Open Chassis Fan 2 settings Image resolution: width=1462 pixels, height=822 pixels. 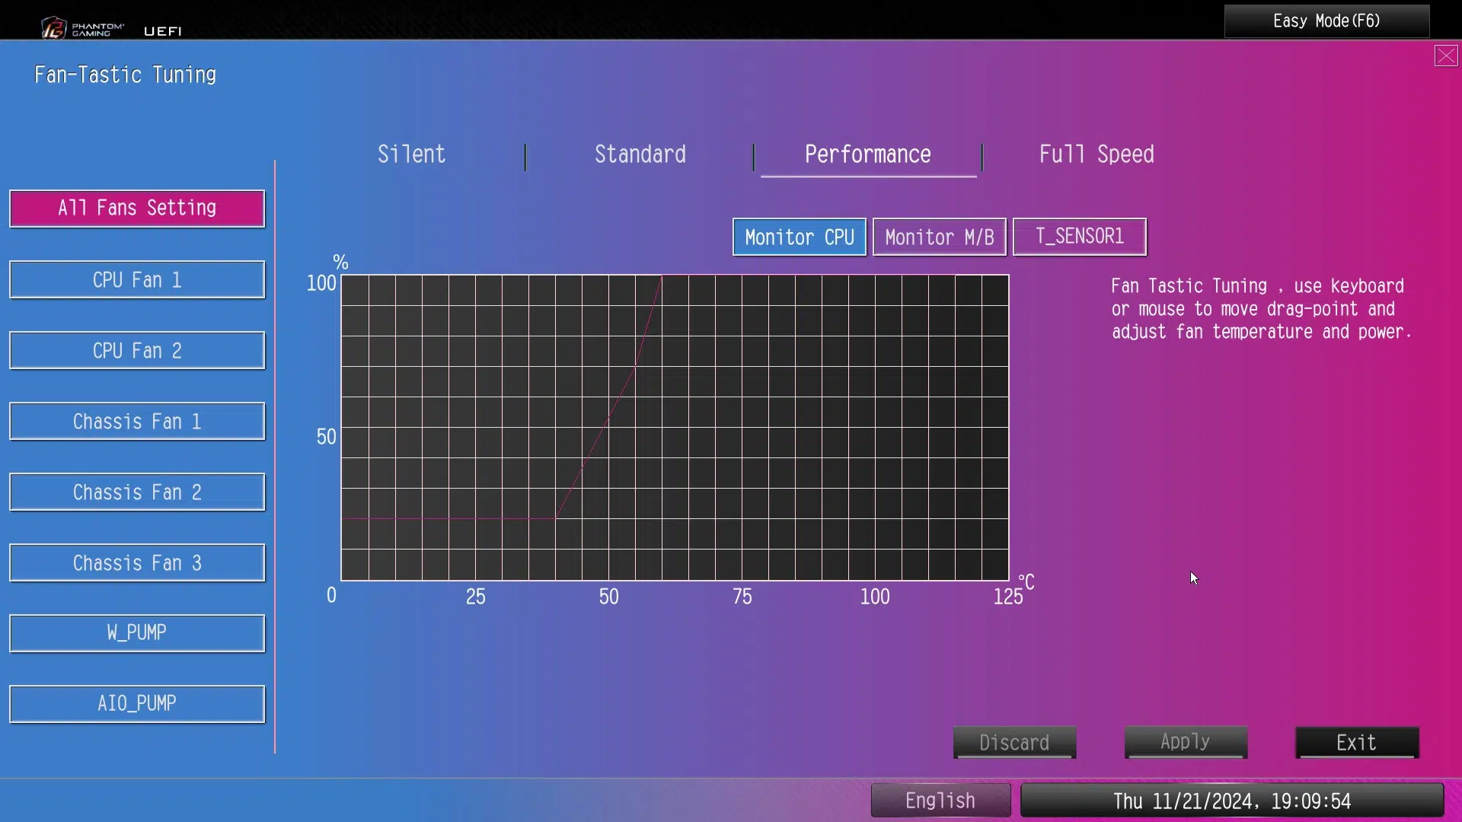[x=137, y=492]
